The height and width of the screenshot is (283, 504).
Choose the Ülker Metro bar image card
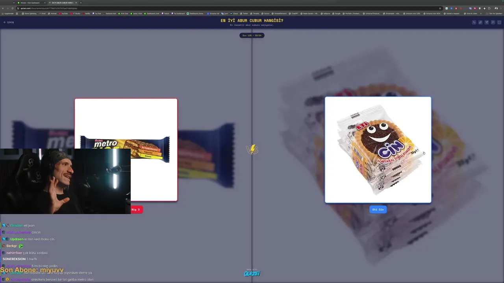click(126, 150)
